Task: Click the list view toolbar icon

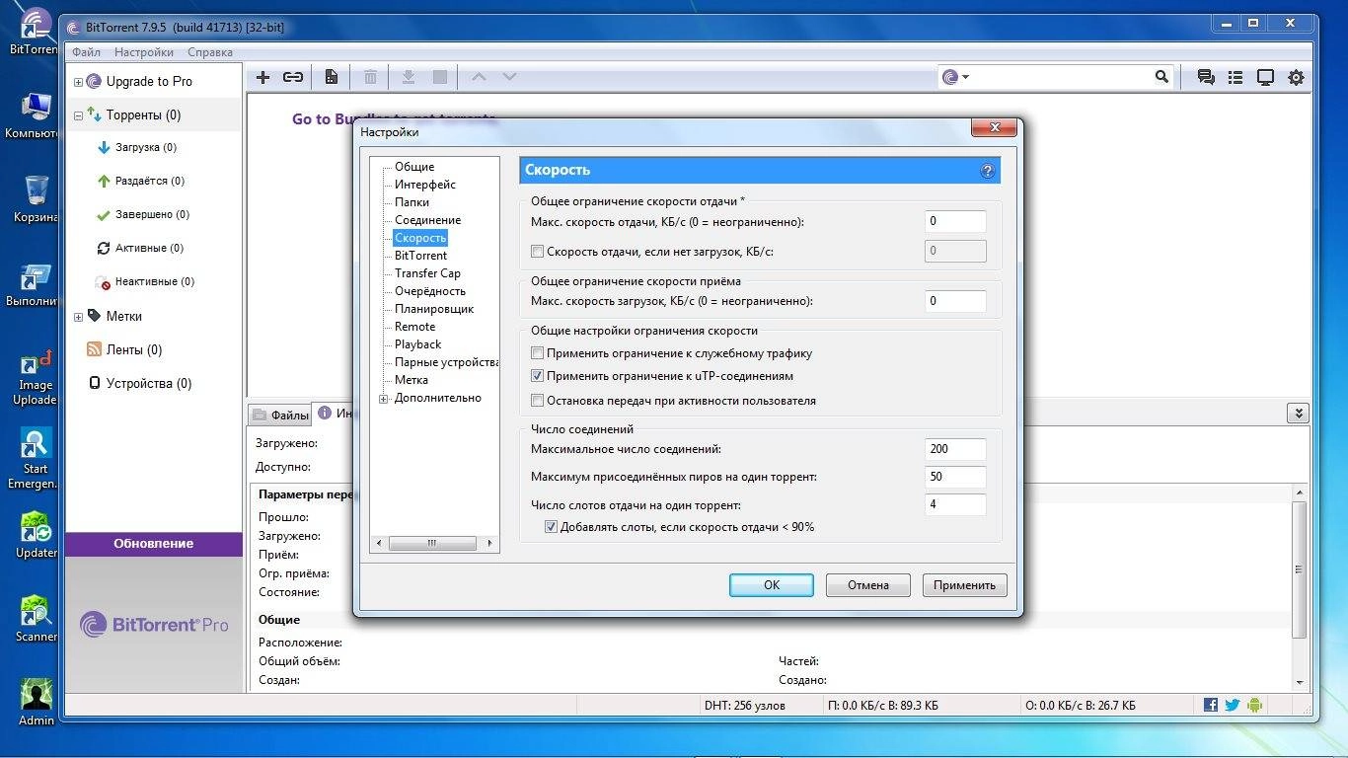Action: tap(1235, 77)
